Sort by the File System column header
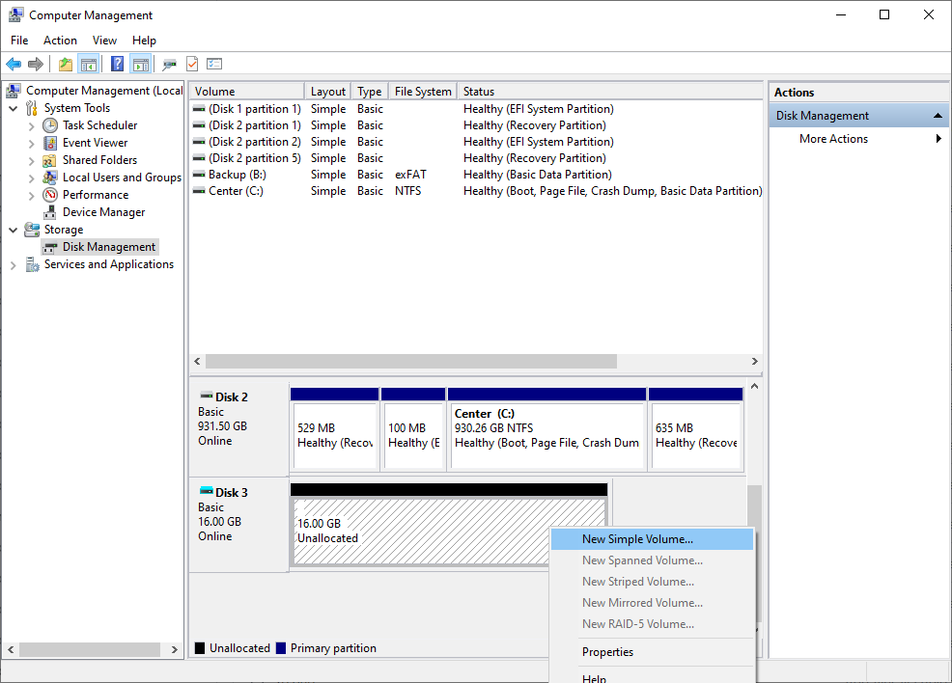952x683 pixels. 423,91
